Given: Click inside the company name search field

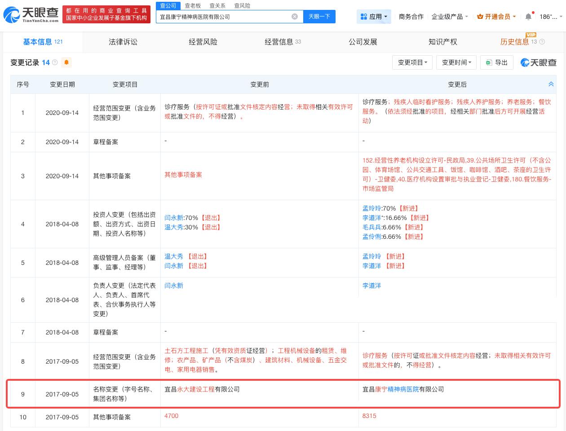Looking at the screenshot, I should tap(225, 17).
